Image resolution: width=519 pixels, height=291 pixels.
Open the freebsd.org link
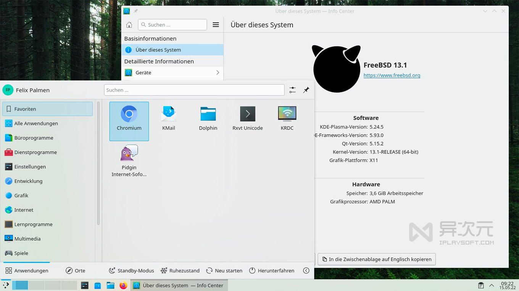tap(392, 75)
